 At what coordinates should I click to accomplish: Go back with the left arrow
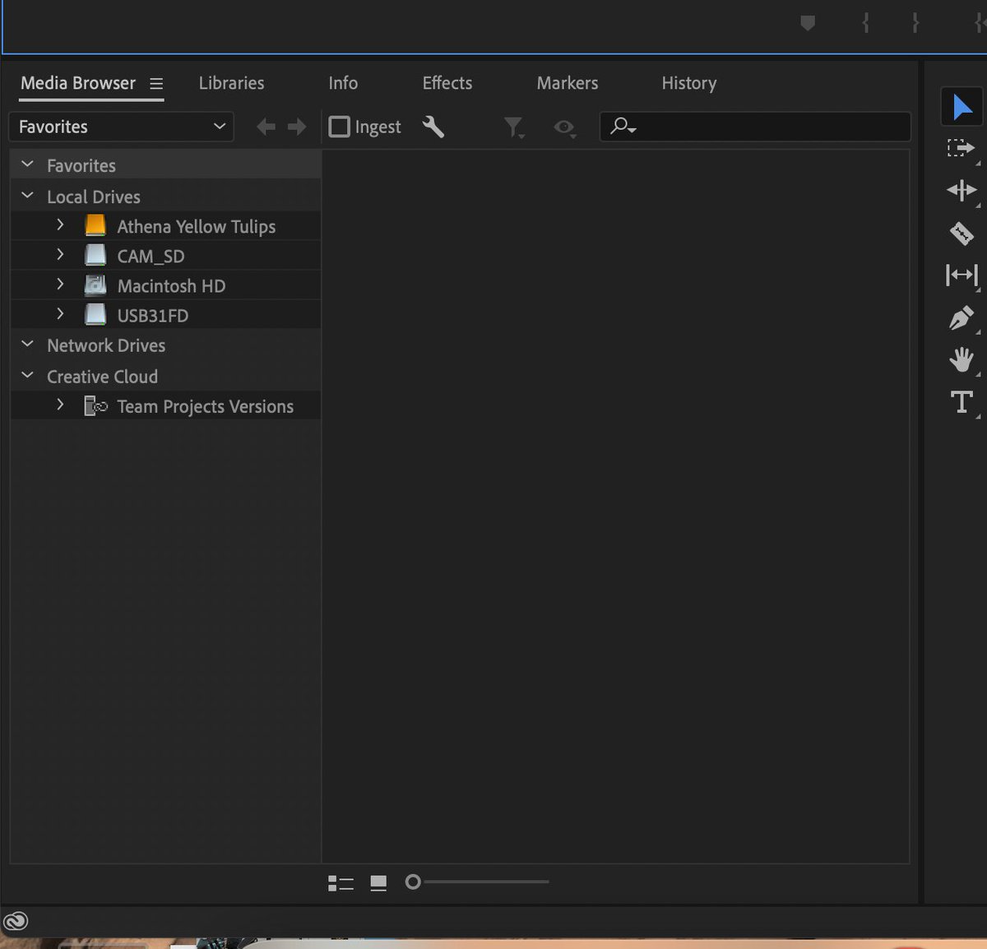[x=266, y=127]
